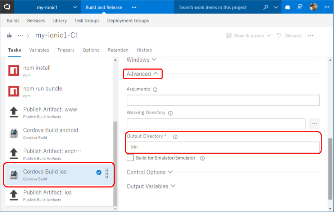
Task: Click the Working Directory info icon
Action: 170,113
